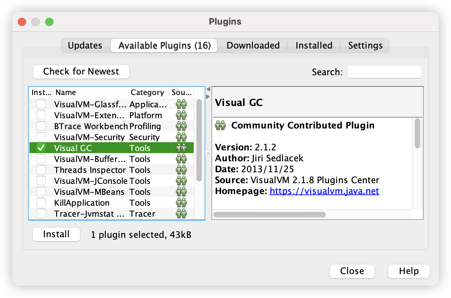This screenshot has width=451, height=298.
Task: Sort plugins by Name column header
Action: tap(91, 92)
